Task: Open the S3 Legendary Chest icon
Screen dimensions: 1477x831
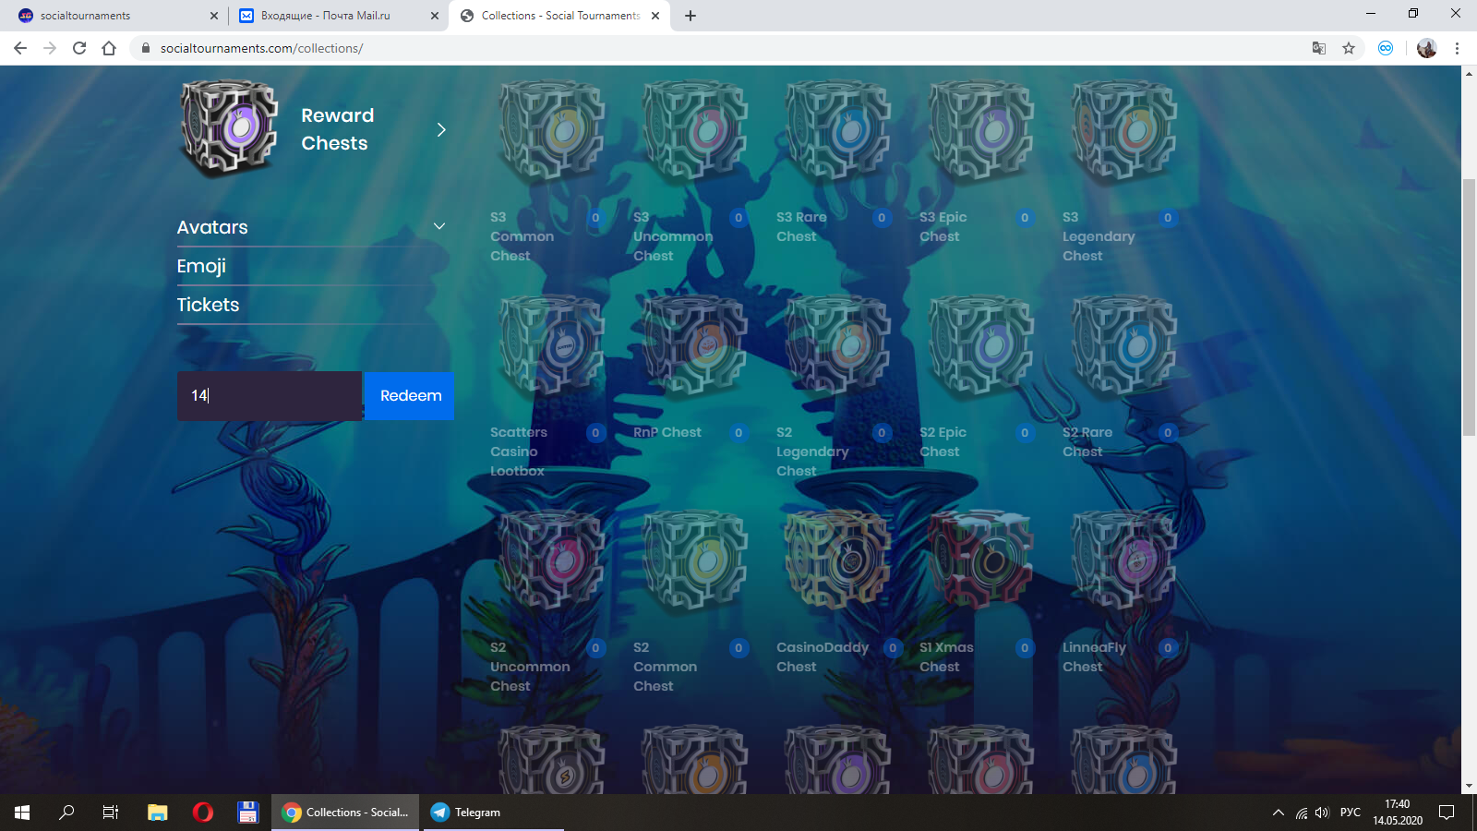Action: [1123, 130]
